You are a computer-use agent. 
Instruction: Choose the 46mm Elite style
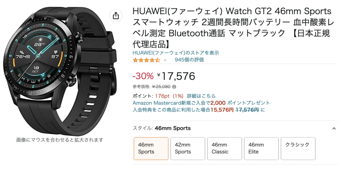[261, 148]
